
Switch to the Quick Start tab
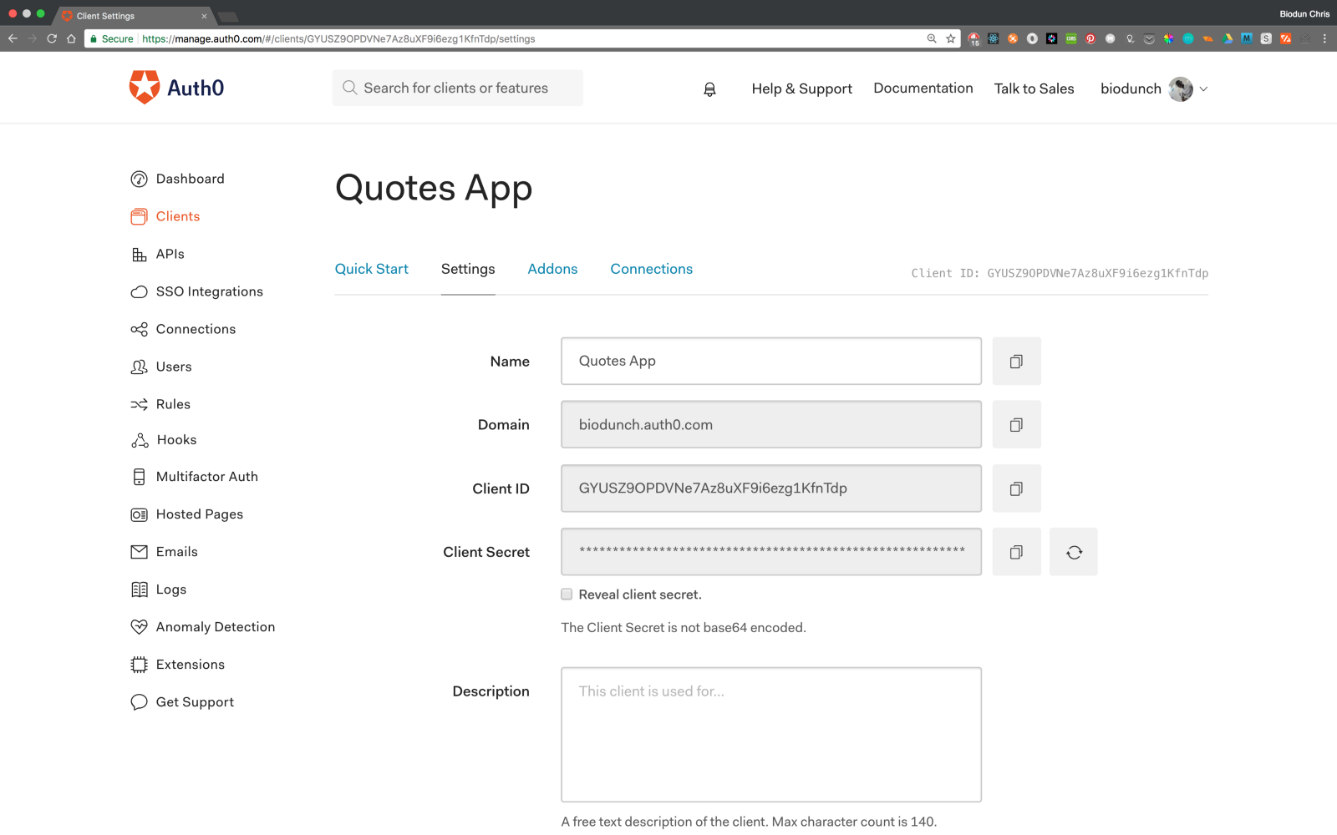pyautogui.click(x=372, y=269)
